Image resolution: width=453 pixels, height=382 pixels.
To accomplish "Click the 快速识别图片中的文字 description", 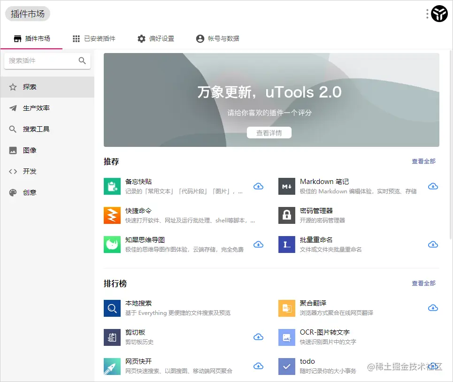I will [328, 342].
